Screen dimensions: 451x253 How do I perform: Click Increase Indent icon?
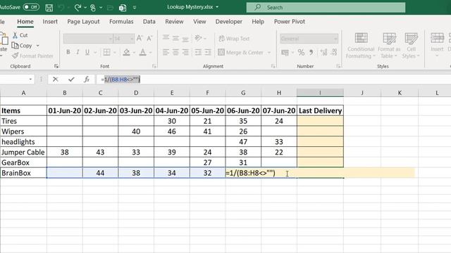(208, 52)
